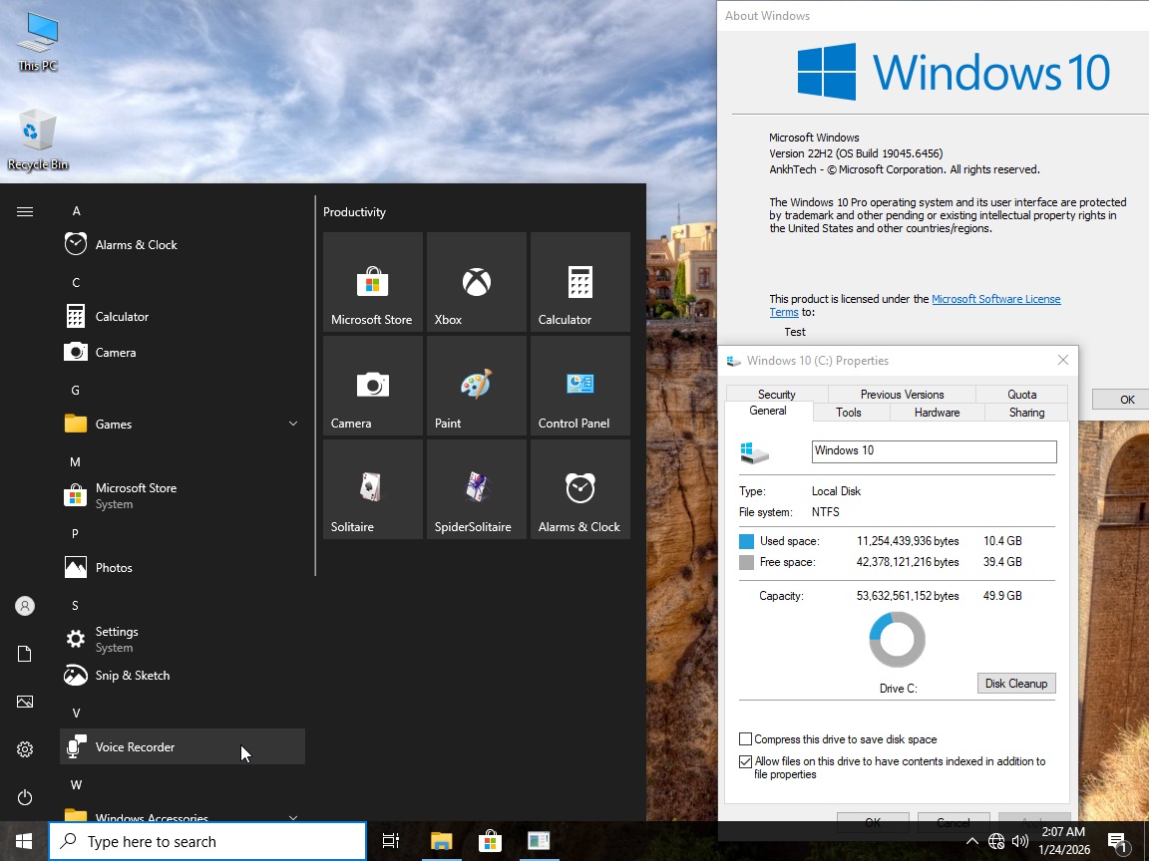This screenshot has height=861, width=1149.
Task: Open the Xbox tile
Action: tap(476, 281)
